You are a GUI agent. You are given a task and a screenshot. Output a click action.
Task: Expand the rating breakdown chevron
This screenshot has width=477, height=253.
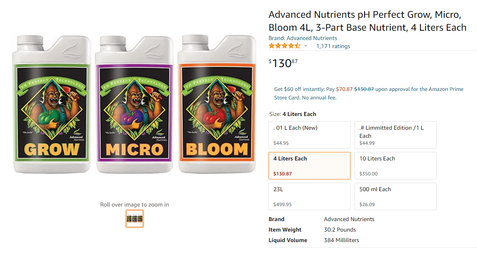pyautogui.click(x=306, y=46)
